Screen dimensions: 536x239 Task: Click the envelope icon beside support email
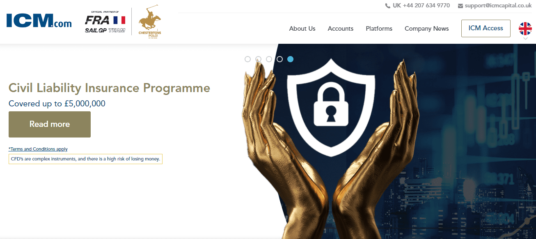click(460, 6)
